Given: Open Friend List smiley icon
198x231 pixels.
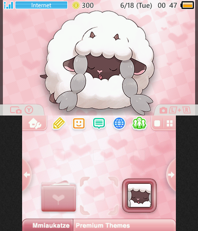Looking at the screenshot, I should tap(79, 123).
